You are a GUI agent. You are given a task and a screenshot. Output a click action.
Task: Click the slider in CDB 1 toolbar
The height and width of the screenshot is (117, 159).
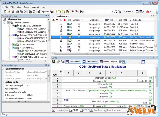point(134,61)
